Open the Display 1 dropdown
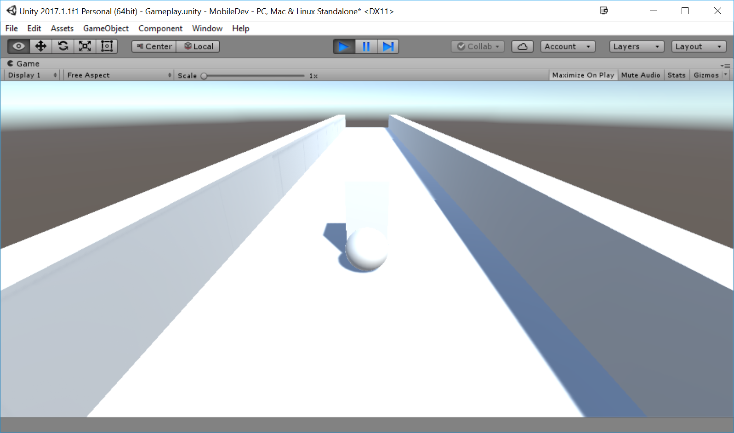Image resolution: width=734 pixels, height=433 pixels. 32,75
